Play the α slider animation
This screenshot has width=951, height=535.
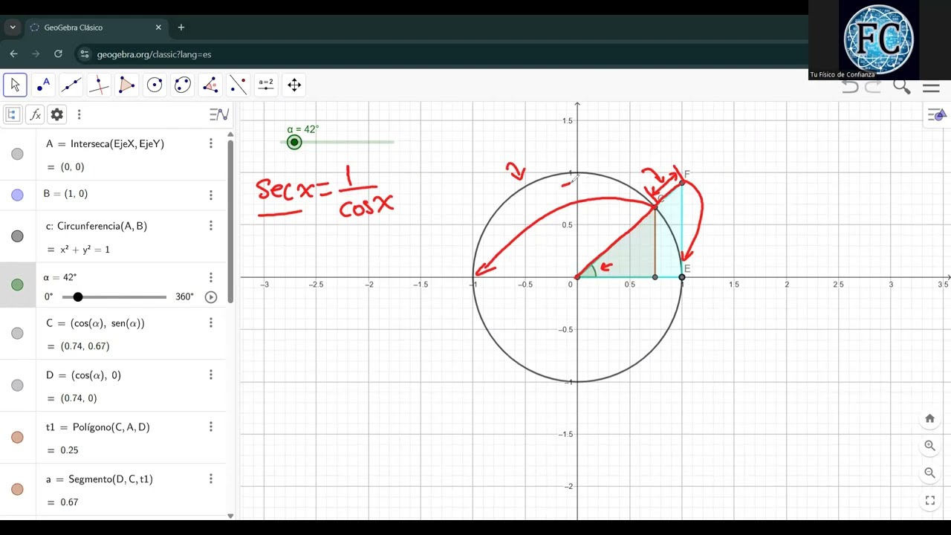[x=211, y=296]
